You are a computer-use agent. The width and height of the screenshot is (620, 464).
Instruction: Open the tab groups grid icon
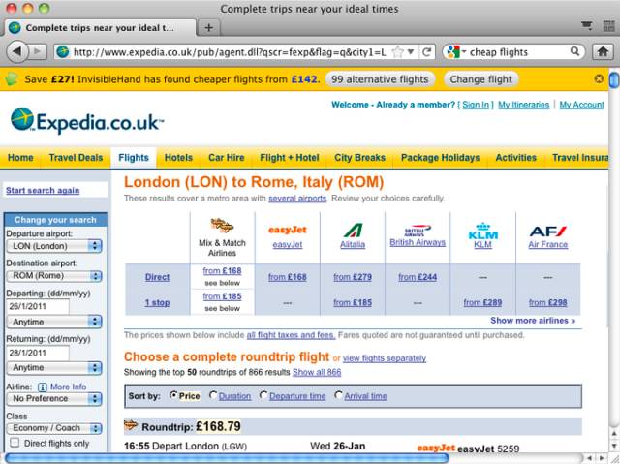tap(609, 27)
